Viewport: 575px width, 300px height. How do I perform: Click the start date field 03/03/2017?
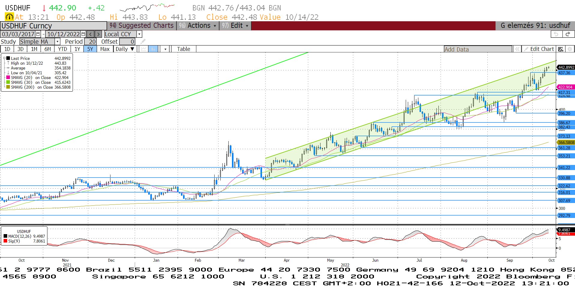(x=18, y=34)
